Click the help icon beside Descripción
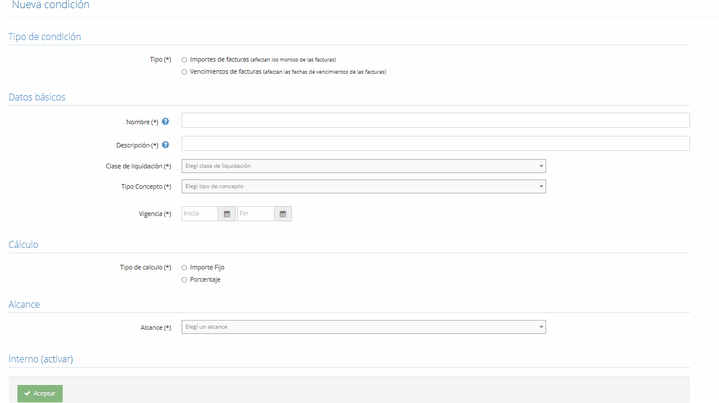Viewport: 719px width, 403px height. [165, 145]
